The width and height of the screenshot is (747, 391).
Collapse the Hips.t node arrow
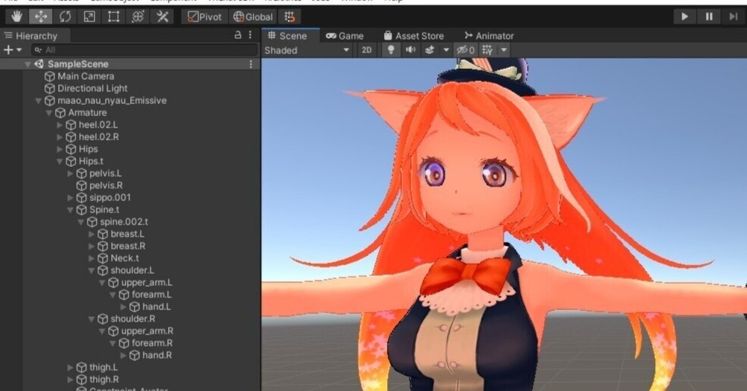60,161
